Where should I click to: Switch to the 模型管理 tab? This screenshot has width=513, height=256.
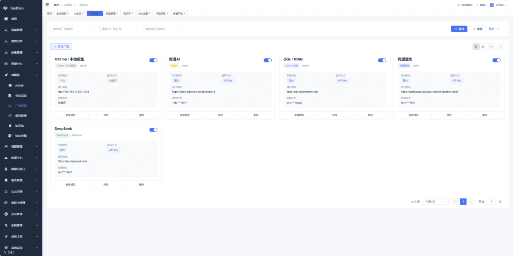pyautogui.click(x=112, y=13)
